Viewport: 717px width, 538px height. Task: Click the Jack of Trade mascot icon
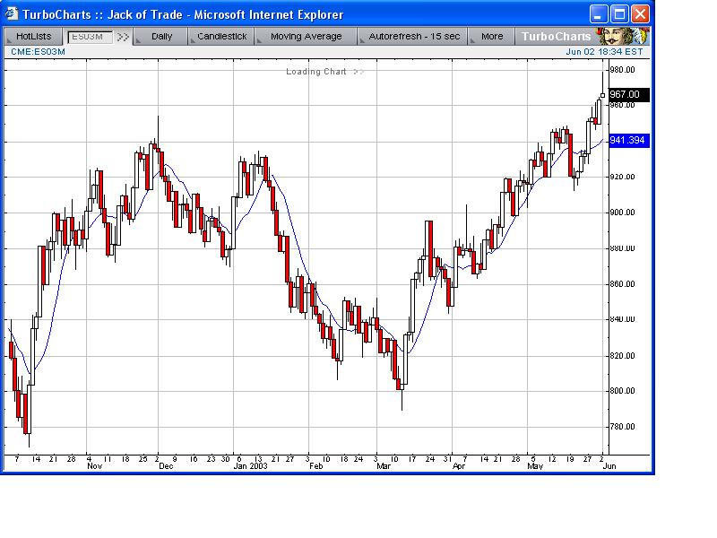coord(623,36)
